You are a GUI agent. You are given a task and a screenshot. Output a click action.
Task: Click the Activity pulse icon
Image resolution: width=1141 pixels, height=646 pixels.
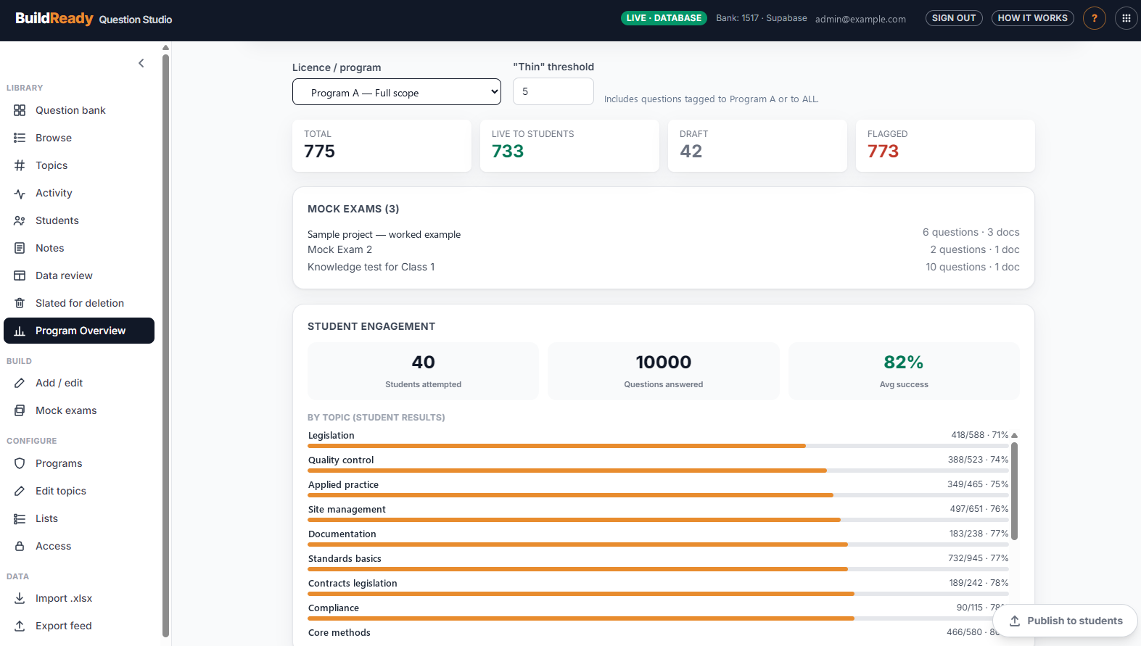pos(20,193)
